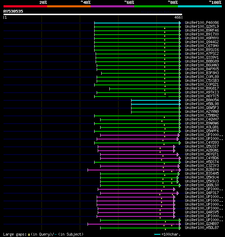Open hit UniRef100_C0PL89
The width and height of the screenshot is (225, 237).
pyautogui.click(x=202, y=77)
